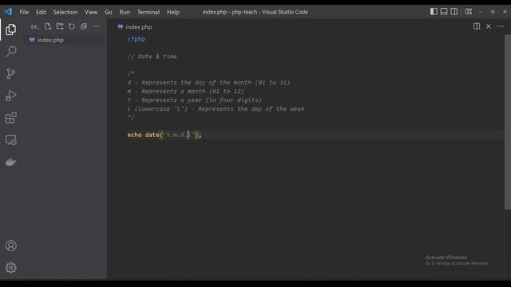Click the date function name
The height and width of the screenshot is (287, 511).
point(152,135)
